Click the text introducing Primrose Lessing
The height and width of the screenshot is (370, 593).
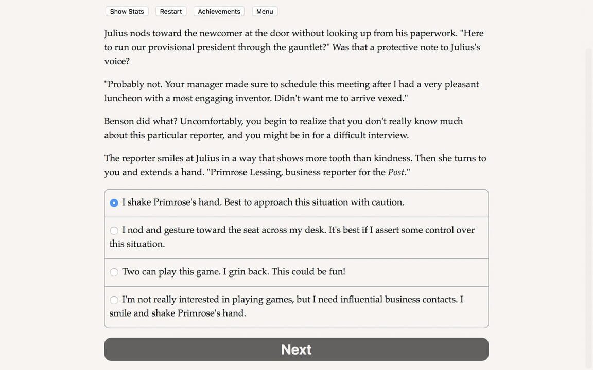pos(295,165)
